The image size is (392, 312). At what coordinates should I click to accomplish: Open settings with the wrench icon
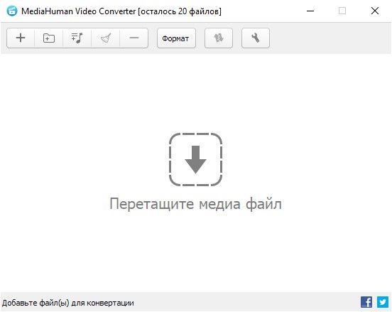[256, 38]
